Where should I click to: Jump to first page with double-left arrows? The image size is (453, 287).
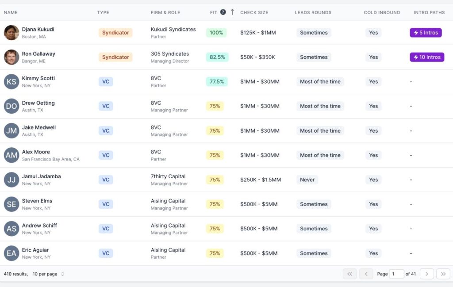(349, 274)
